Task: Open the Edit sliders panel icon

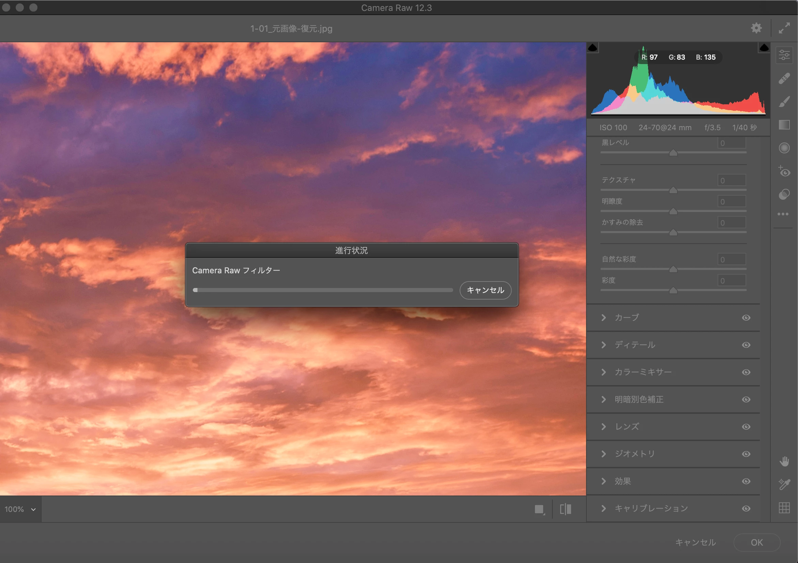Action: click(x=784, y=55)
